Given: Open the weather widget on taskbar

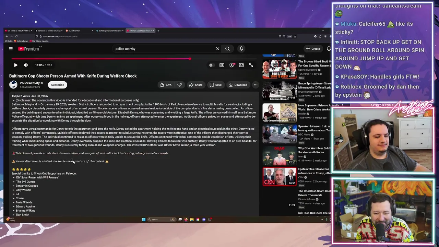Looking at the screenshot, I should [x=10, y=220].
